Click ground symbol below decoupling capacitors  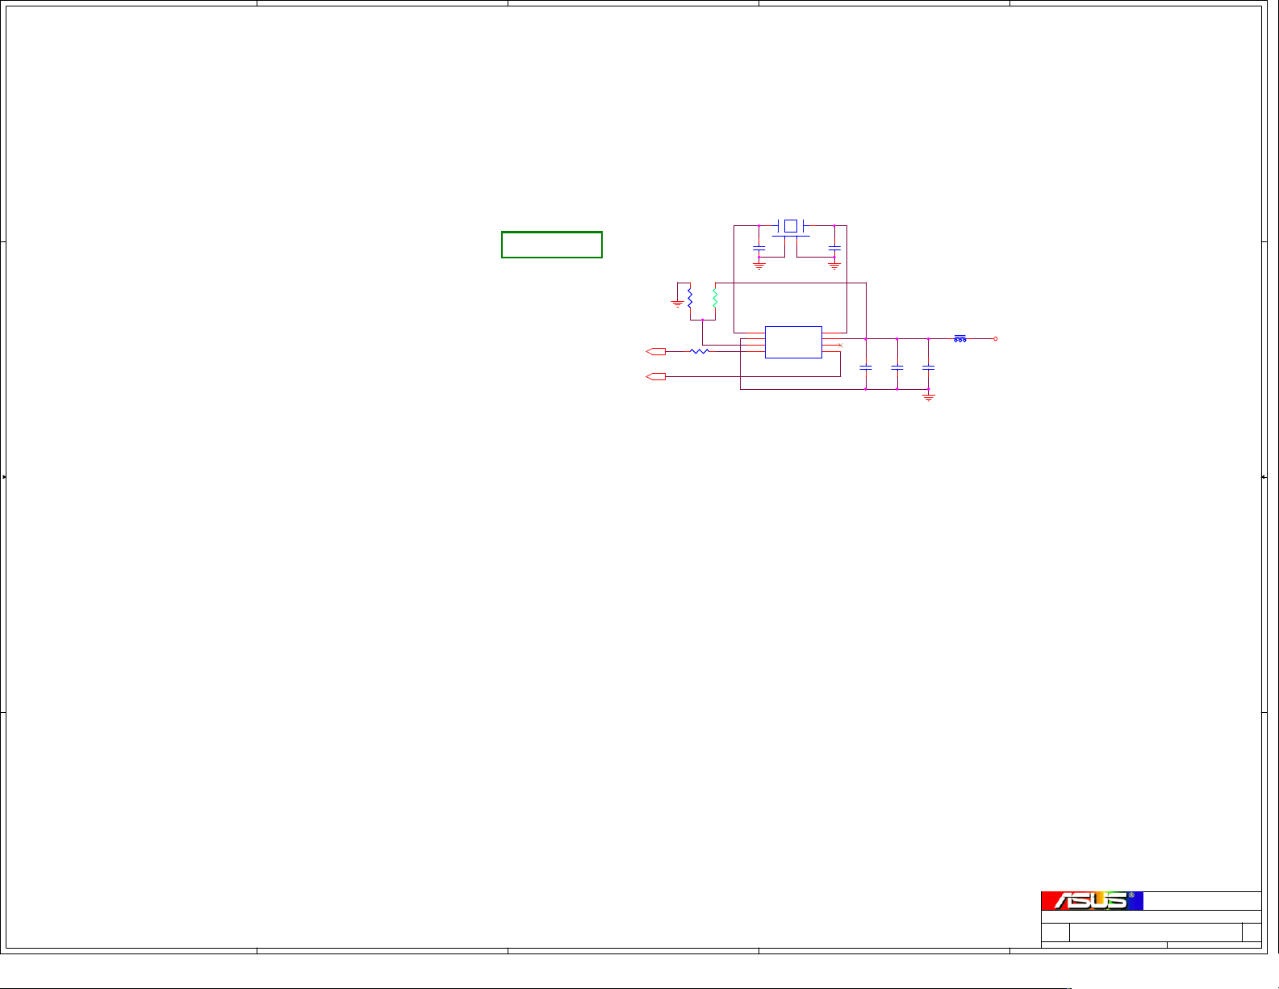(929, 397)
